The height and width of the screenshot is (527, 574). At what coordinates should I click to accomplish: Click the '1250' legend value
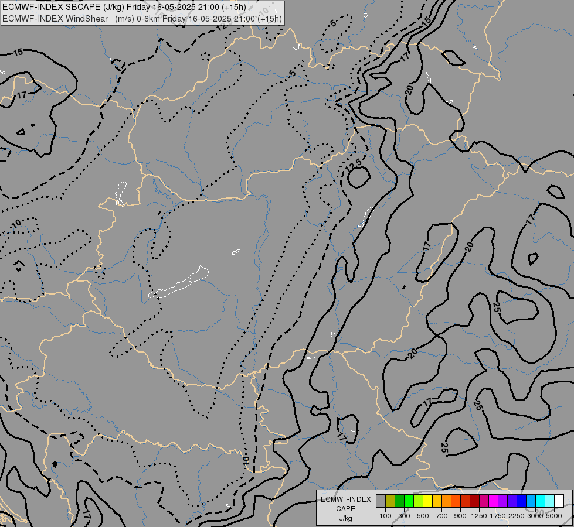(479, 516)
